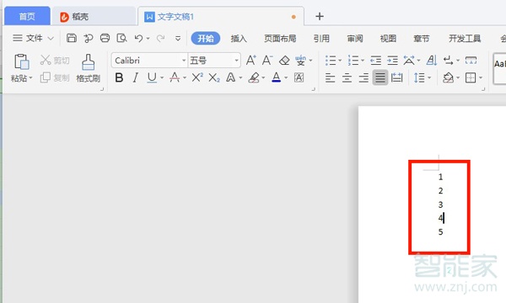Screen dimensions: 506x303
Task: Toggle justify alignment
Action: pyautogui.click(x=380, y=77)
